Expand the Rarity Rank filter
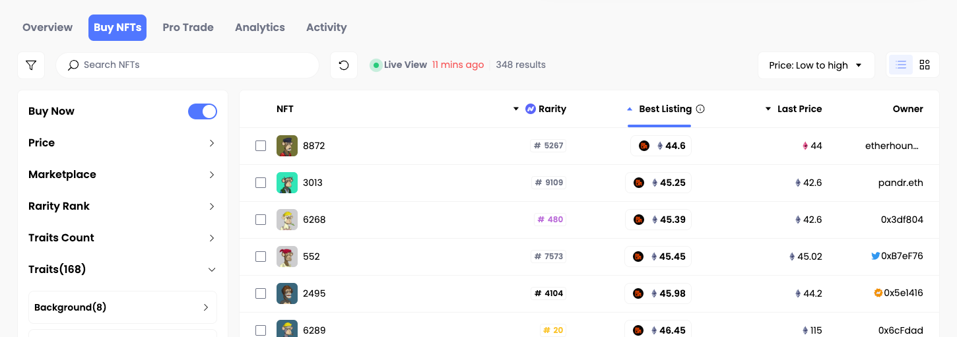The width and height of the screenshot is (957, 337). [x=123, y=206]
